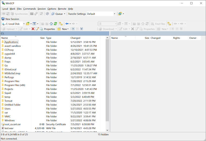
Task: Click the local panel open directory folder icon
Action: click(28, 24)
